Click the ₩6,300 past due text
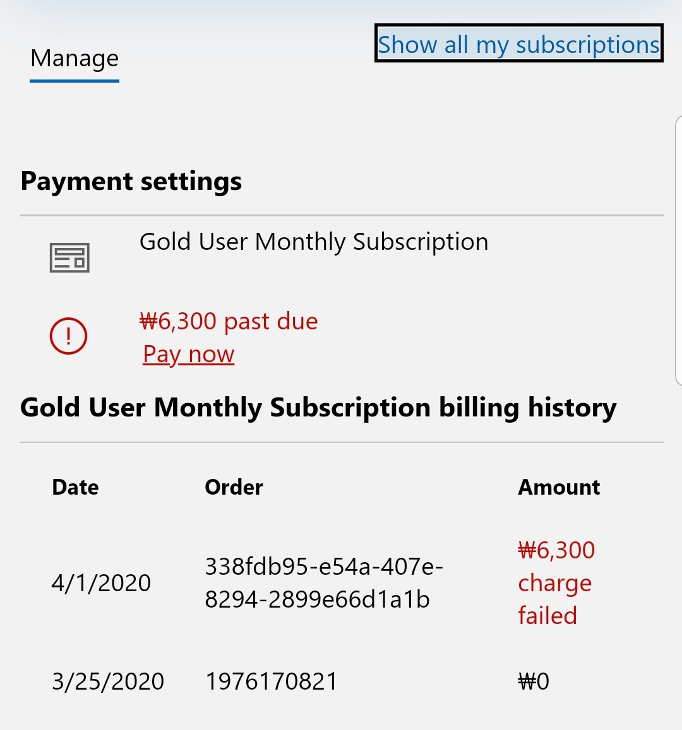Image resolution: width=682 pixels, height=730 pixels. (x=229, y=321)
